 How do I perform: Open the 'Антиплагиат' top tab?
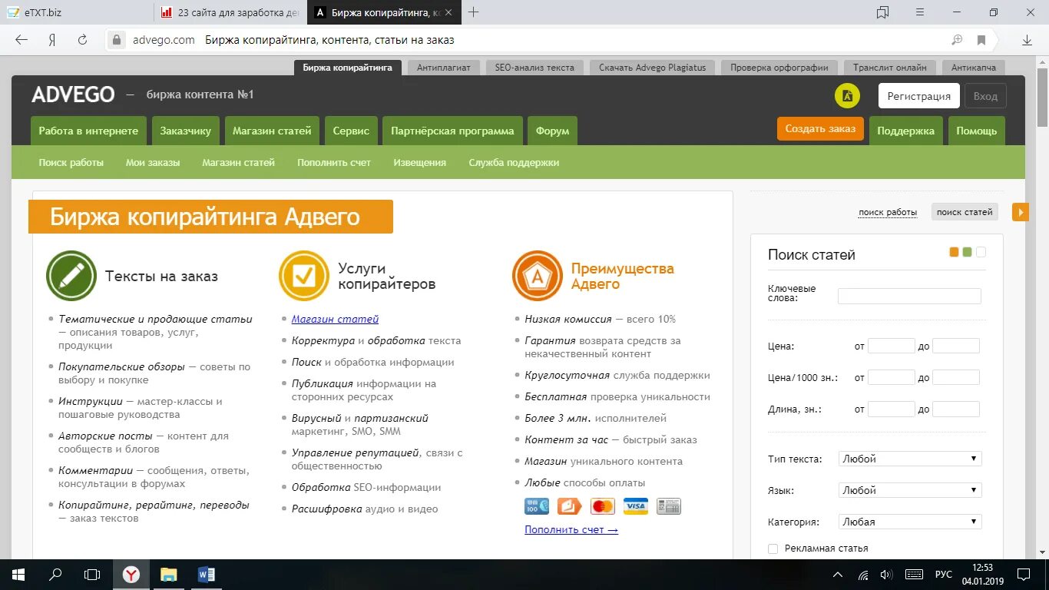coord(444,68)
